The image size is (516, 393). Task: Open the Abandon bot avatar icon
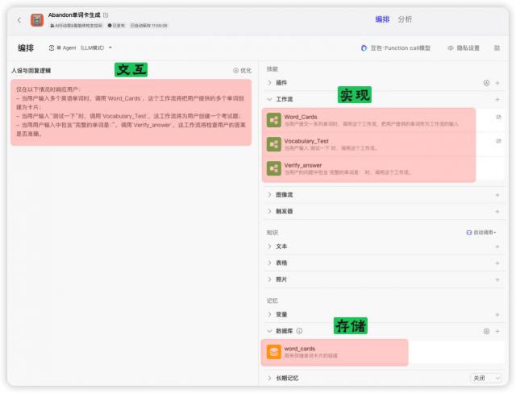(37, 19)
